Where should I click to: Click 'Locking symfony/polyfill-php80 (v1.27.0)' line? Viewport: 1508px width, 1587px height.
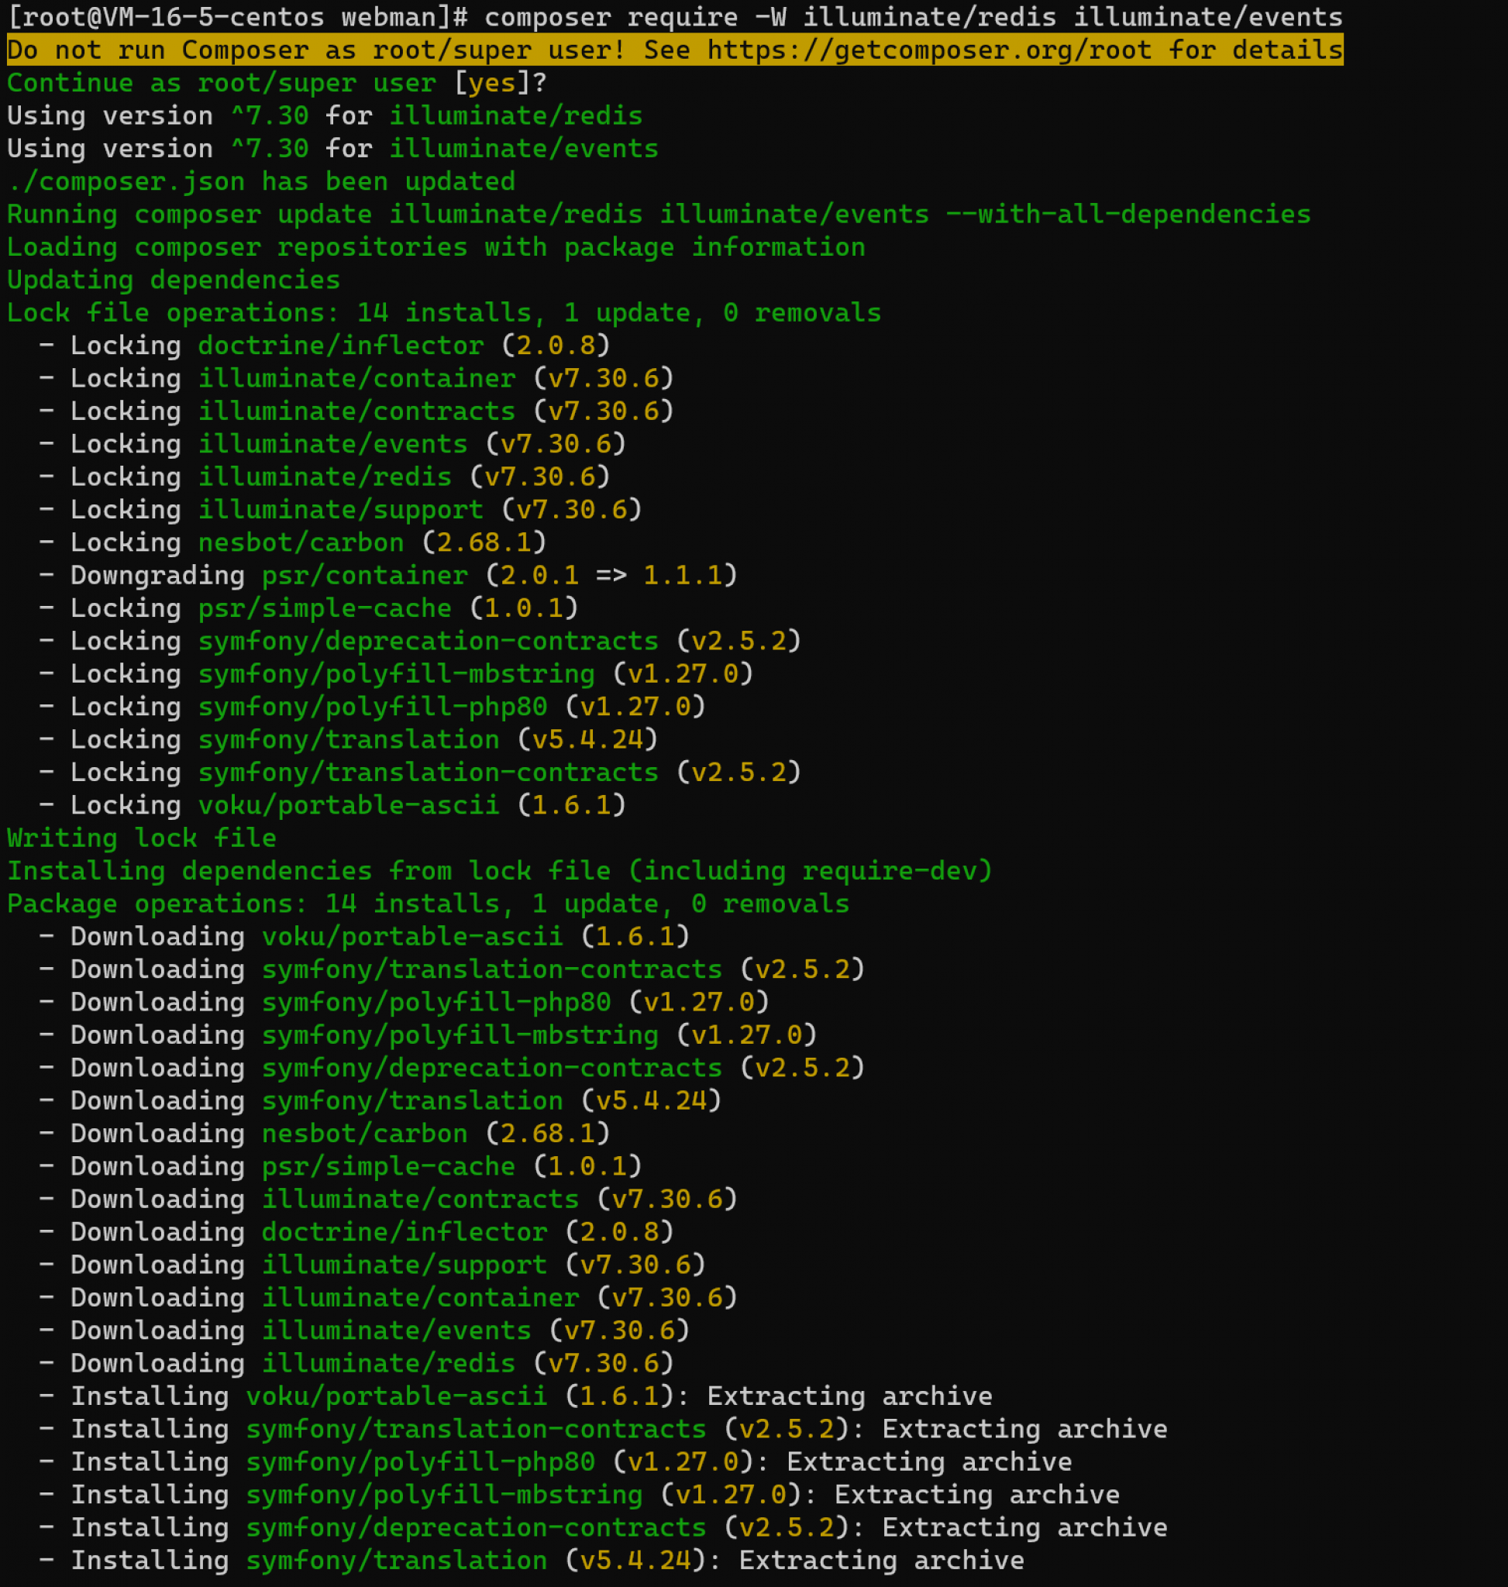[x=372, y=707]
